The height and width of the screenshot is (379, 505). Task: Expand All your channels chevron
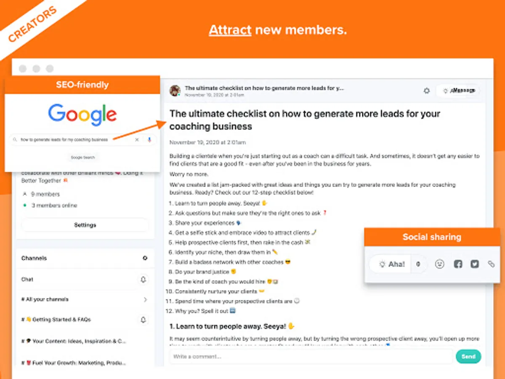point(145,300)
